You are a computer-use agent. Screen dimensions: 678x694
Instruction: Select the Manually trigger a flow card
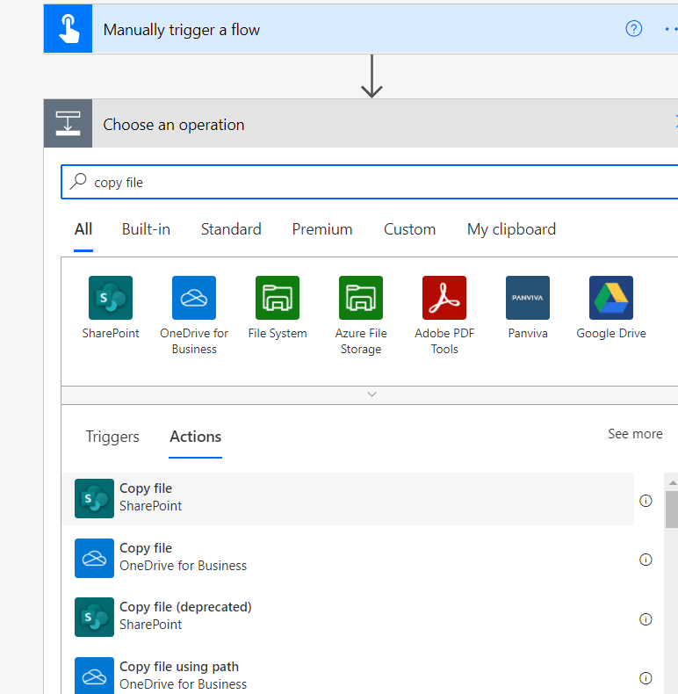pyautogui.click(x=361, y=29)
